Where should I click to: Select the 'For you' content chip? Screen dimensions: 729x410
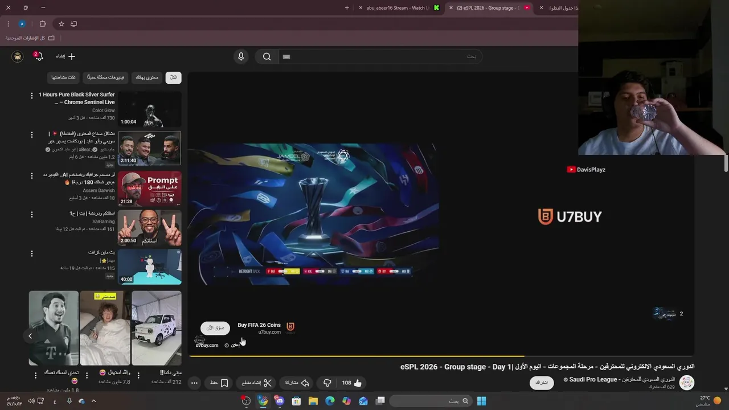(x=147, y=77)
